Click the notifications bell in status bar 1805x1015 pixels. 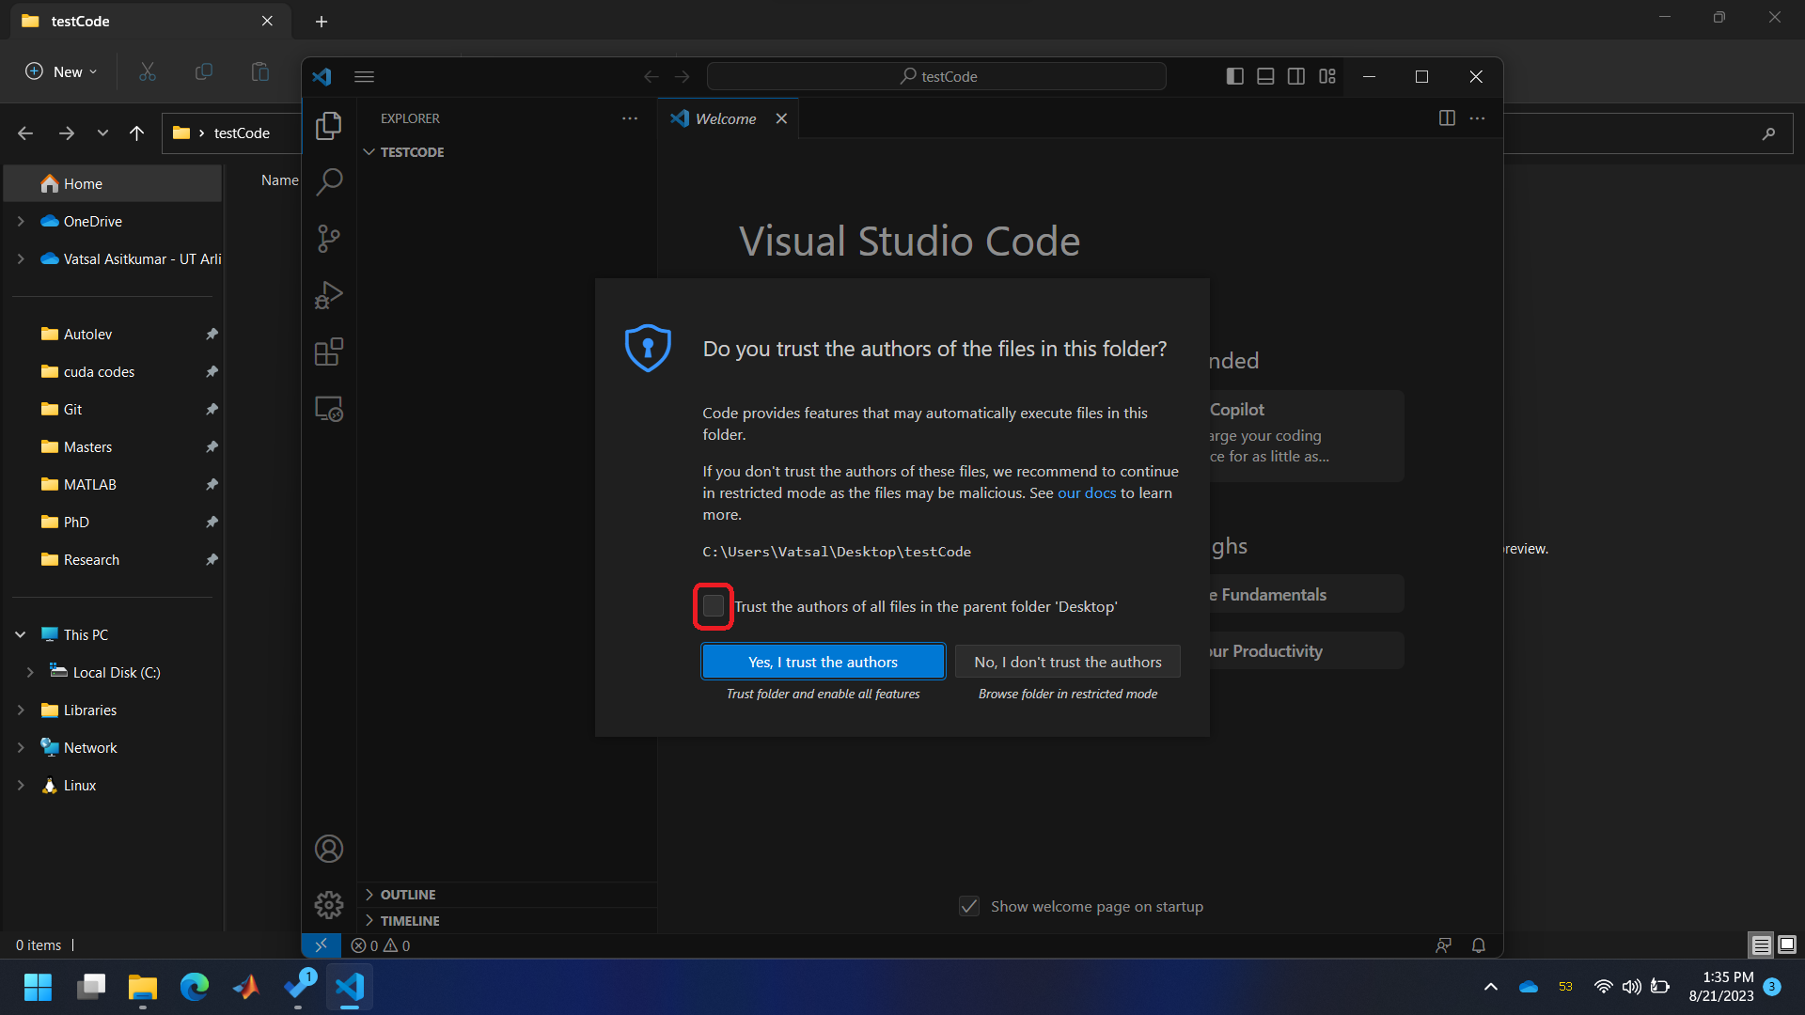pos(1478,945)
